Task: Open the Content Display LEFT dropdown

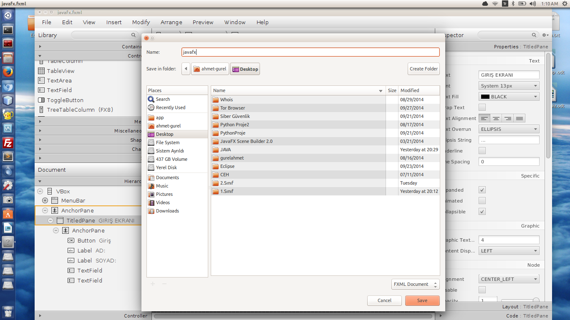Action: tap(509, 251)
